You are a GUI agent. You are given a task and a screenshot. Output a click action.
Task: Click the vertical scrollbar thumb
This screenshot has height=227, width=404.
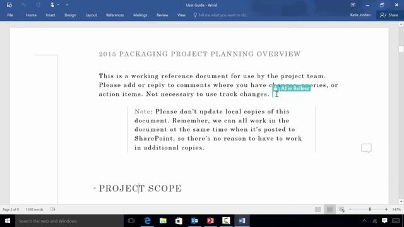coord(401,49)
